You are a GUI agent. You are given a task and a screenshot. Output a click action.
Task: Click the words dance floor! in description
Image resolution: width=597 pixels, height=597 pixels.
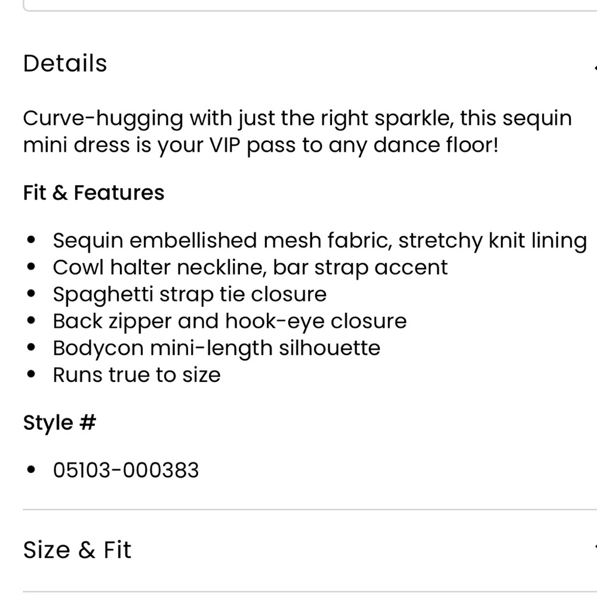[x=436, y=145]
